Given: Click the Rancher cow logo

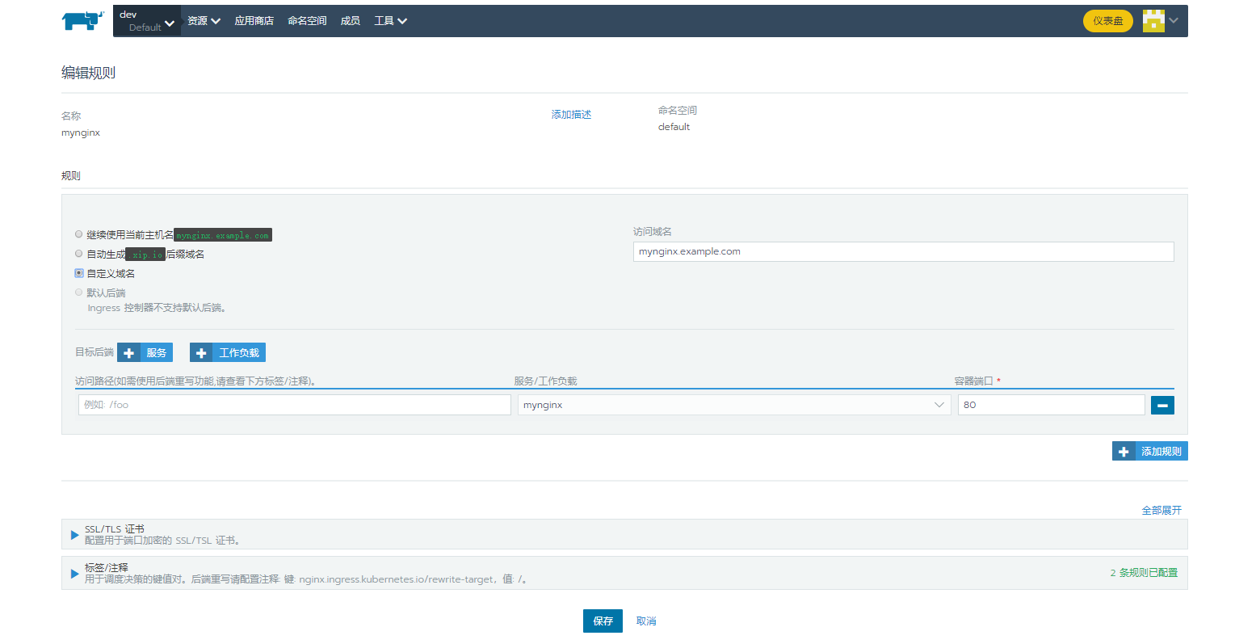Looking at the screenshot, I should coord(82,20).
